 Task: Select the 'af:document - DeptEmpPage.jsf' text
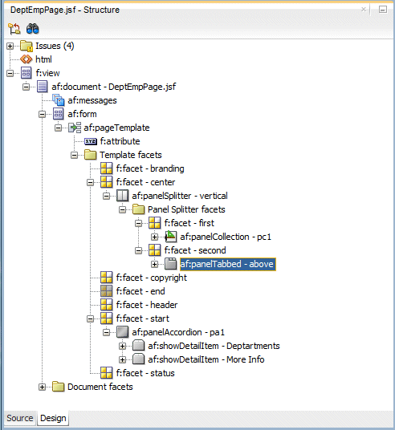(x=114, y=87)
